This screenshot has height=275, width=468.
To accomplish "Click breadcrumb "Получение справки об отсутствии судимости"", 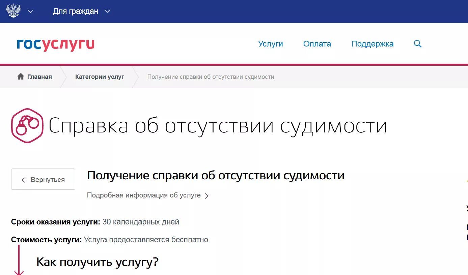I will pyautogui.click(x=211, y=77).
